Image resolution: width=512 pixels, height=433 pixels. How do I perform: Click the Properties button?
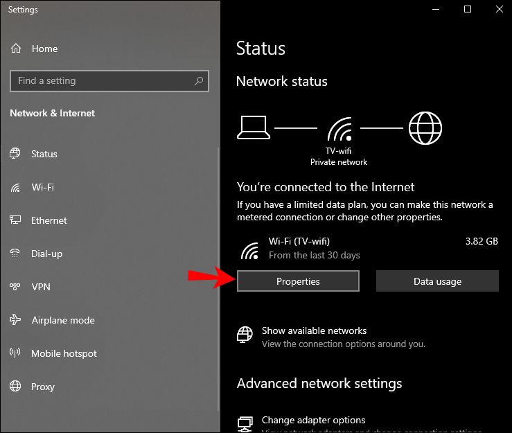pyautogui.click(x=298, y=281)
